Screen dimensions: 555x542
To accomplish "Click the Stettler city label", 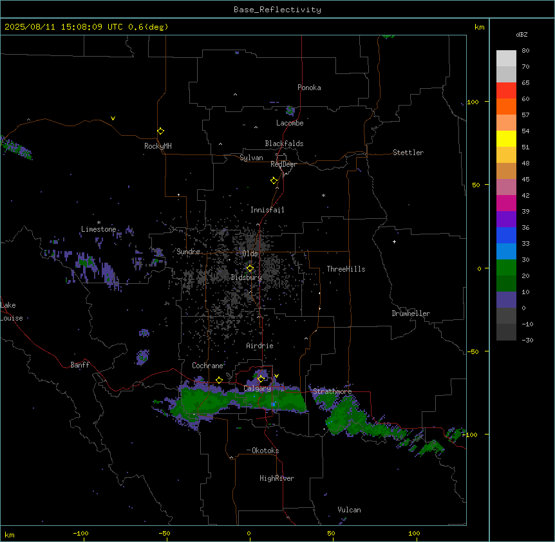I will pos(408,153).
